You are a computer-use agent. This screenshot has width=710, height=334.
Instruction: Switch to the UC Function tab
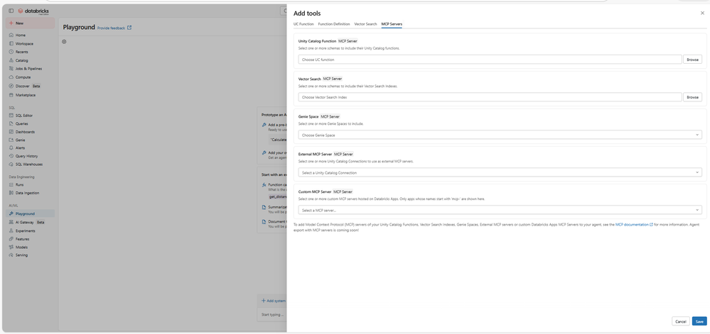point(303,24)
